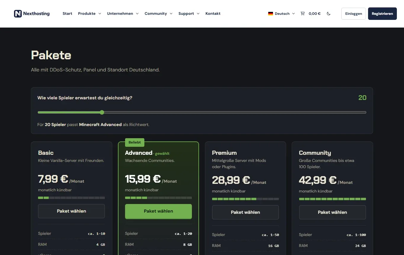Click the German flag icon
The width and height of the screenshot is (404, 255).
point(270,14)
